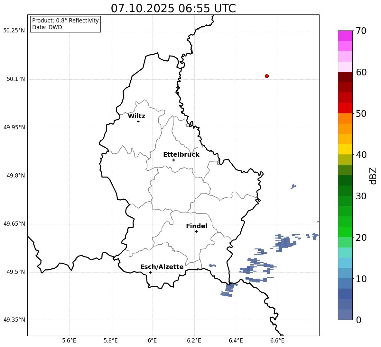The image size is (381, 347).
Task: Click the dark red colorbar segment below 60
Action: click(345, 77)
